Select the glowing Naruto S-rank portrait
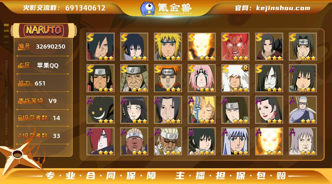 tap(202, 47)
